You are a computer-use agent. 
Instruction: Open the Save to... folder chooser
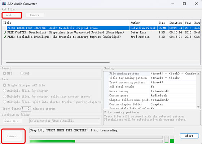pos(12,121)
